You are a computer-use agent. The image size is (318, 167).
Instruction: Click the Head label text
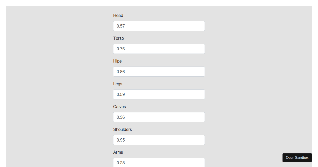pos(118,16)
